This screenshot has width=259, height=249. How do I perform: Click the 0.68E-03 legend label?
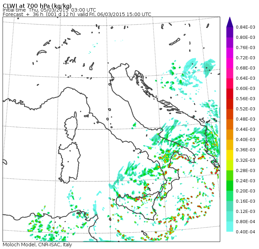click(x=245, y=68)
